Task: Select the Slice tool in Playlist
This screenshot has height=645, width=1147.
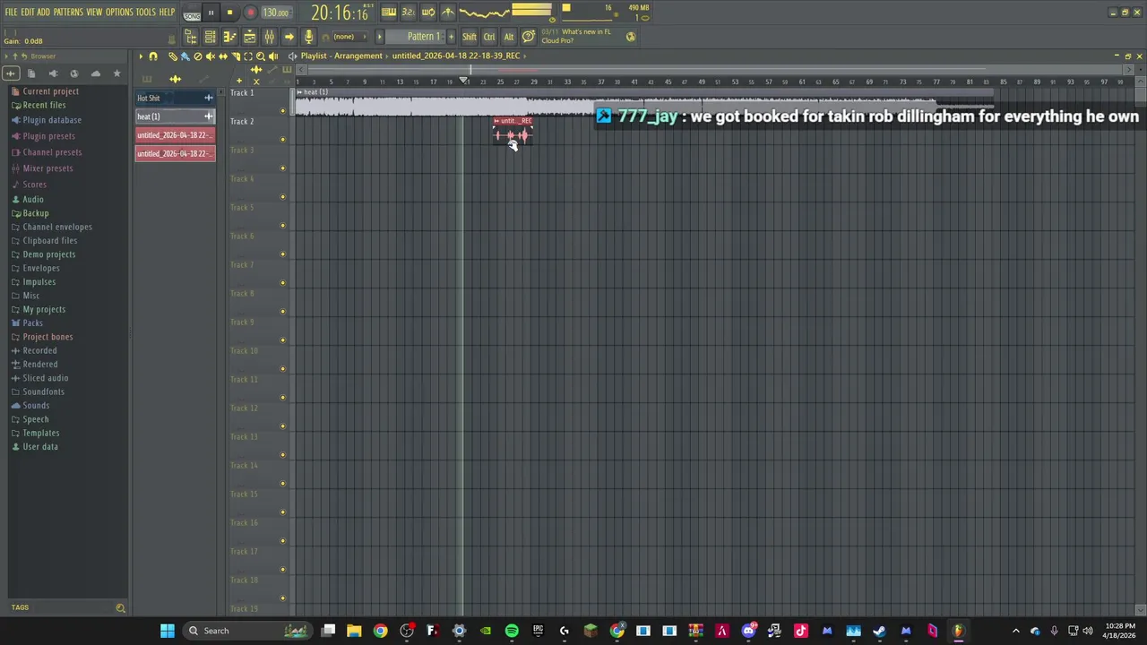Action: click(x=236, y=56)
